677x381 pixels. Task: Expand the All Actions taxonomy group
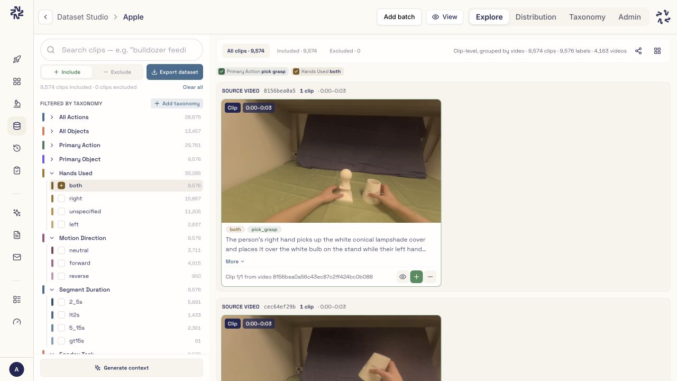(x=52, y=117)
